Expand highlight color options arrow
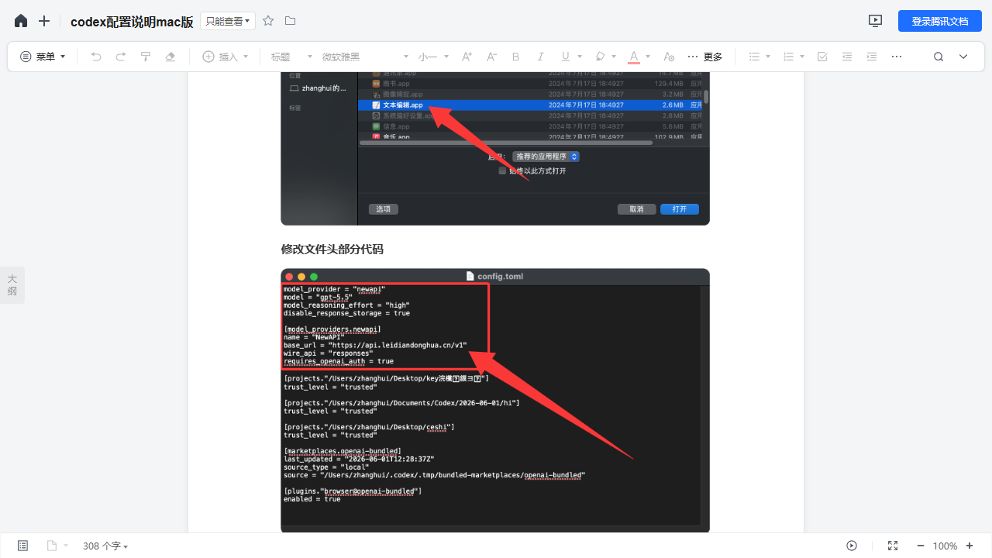 click(614, 57)
